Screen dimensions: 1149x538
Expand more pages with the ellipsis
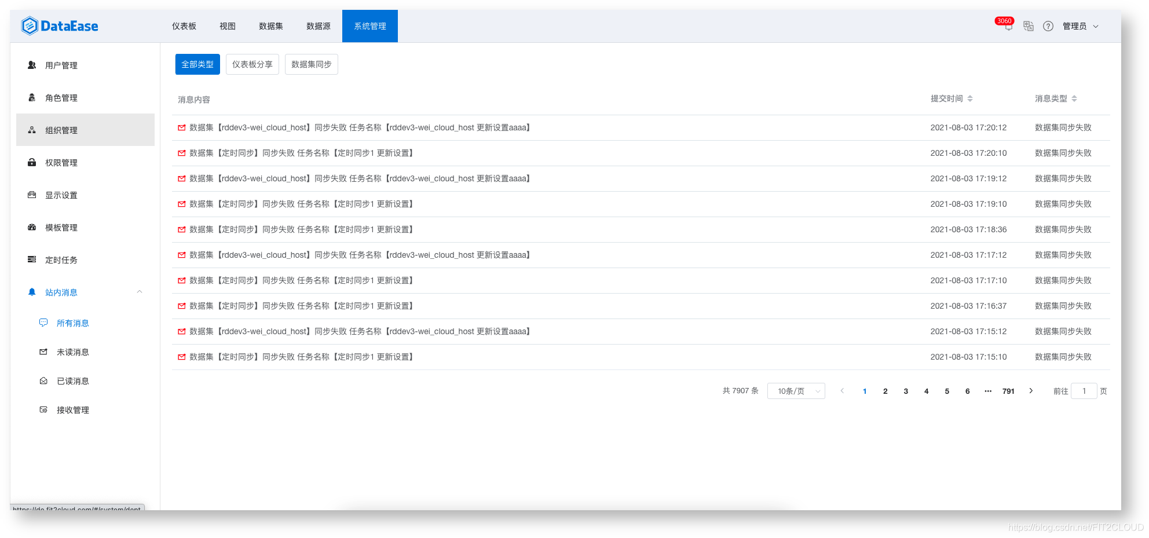[x=988, y=391]
